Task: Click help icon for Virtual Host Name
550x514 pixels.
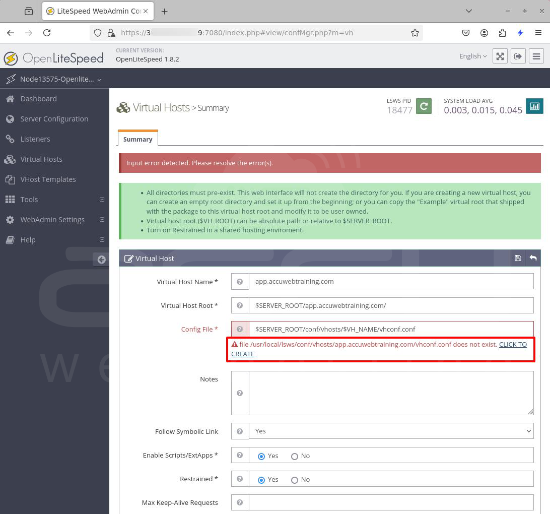Action: (240, 282)
